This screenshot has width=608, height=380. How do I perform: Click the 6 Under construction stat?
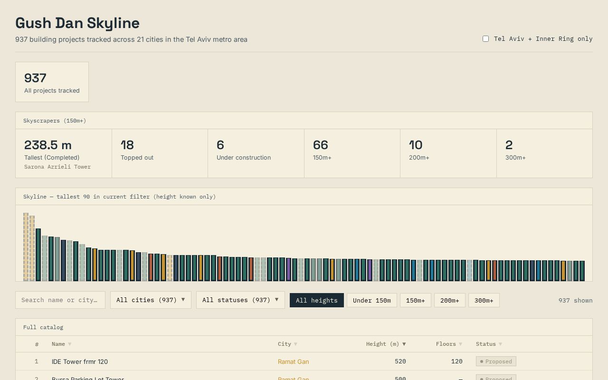[x=256, y=153]
